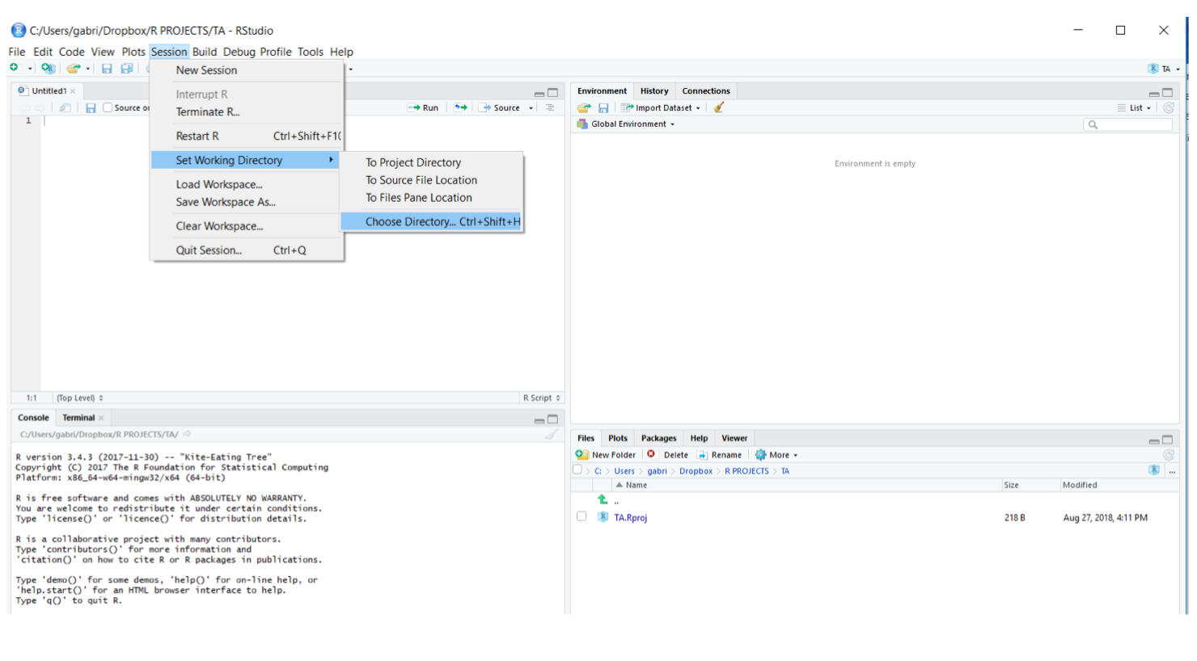Click the broom icon to clear environment
This screenshot has width=1197, height=661.
point(718,107)
